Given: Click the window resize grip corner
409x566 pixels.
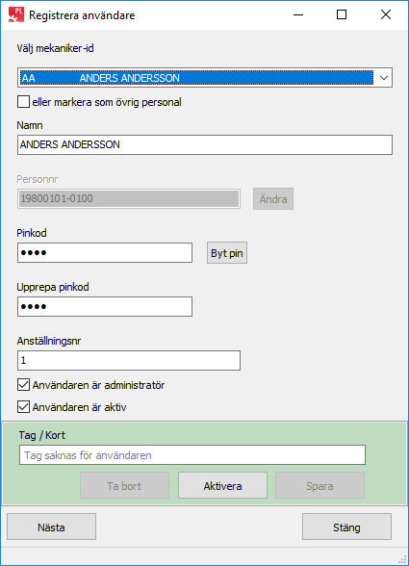Looking at the screenshot, I should [402, 560].
